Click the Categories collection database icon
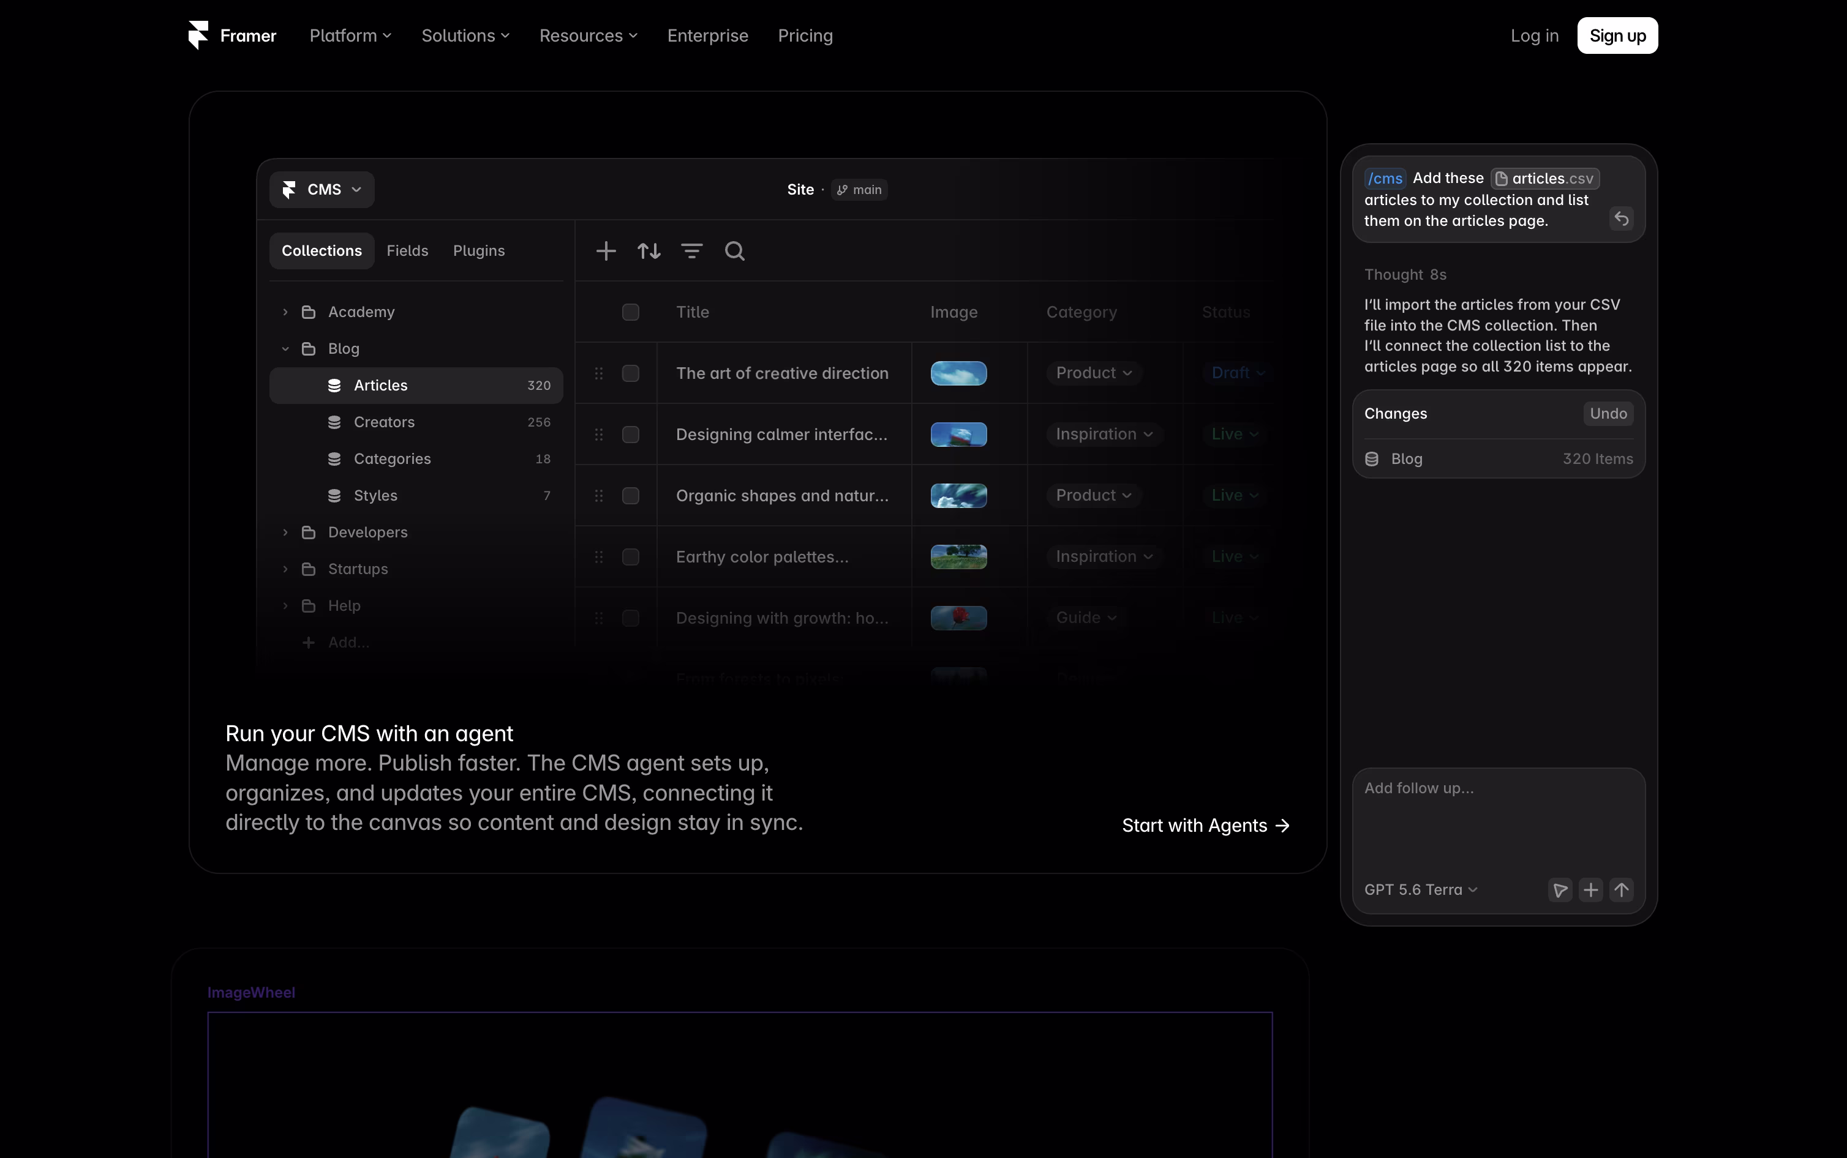 click(335, 459)
